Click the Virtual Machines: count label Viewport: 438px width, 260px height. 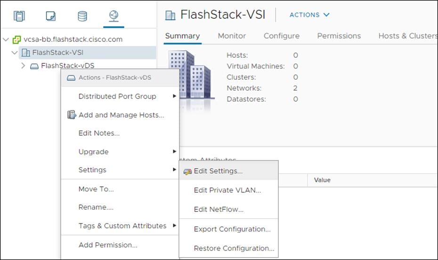click(256, 66)
